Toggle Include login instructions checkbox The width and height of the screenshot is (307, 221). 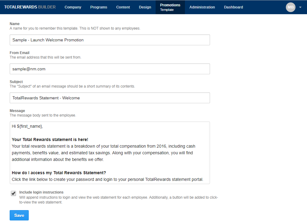[13, 194]
